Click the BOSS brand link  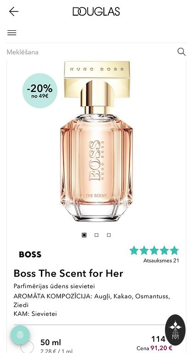30,254
